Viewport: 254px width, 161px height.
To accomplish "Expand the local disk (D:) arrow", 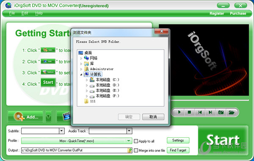I will pos(87,85).
